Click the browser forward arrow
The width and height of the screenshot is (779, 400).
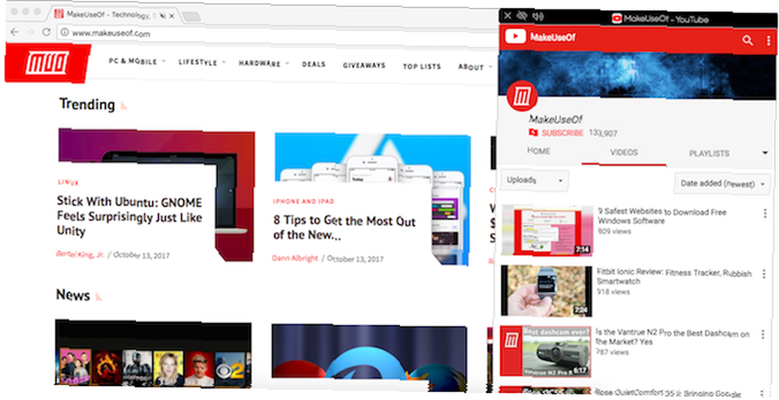(x=30, y=32)
